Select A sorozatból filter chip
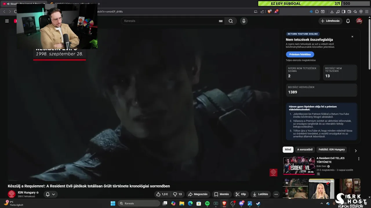The image size is (371, 208). [305, 150]
